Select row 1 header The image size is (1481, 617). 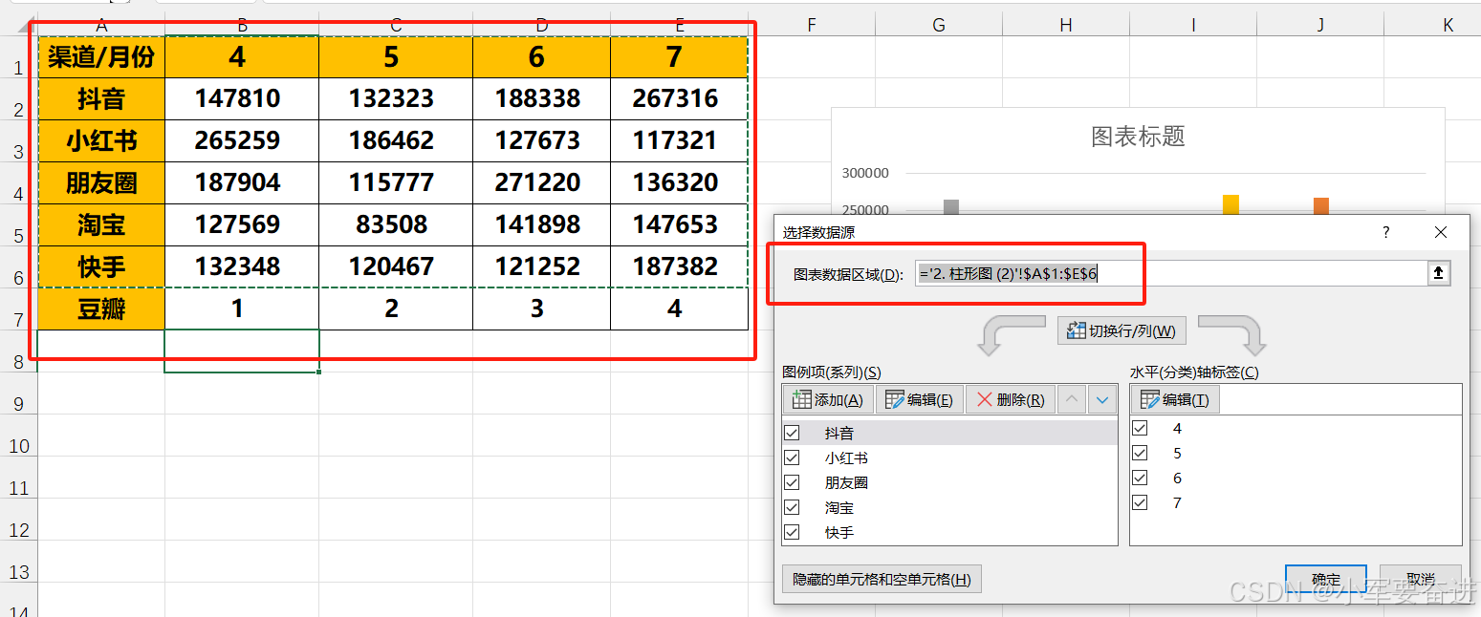coord(18,57)
